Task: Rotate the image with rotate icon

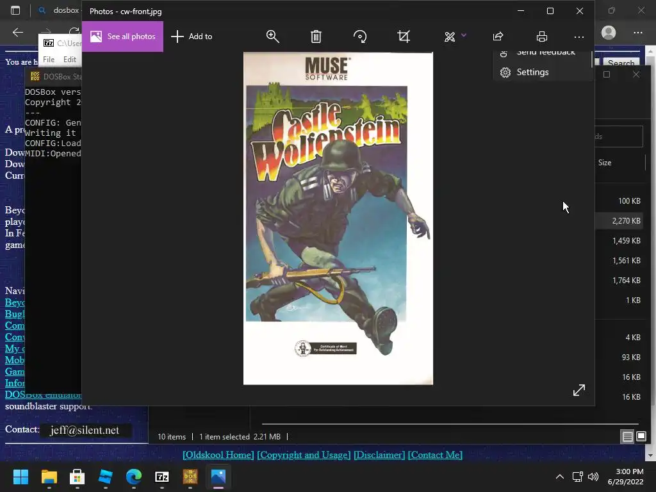Action: [x=360, y=37]
